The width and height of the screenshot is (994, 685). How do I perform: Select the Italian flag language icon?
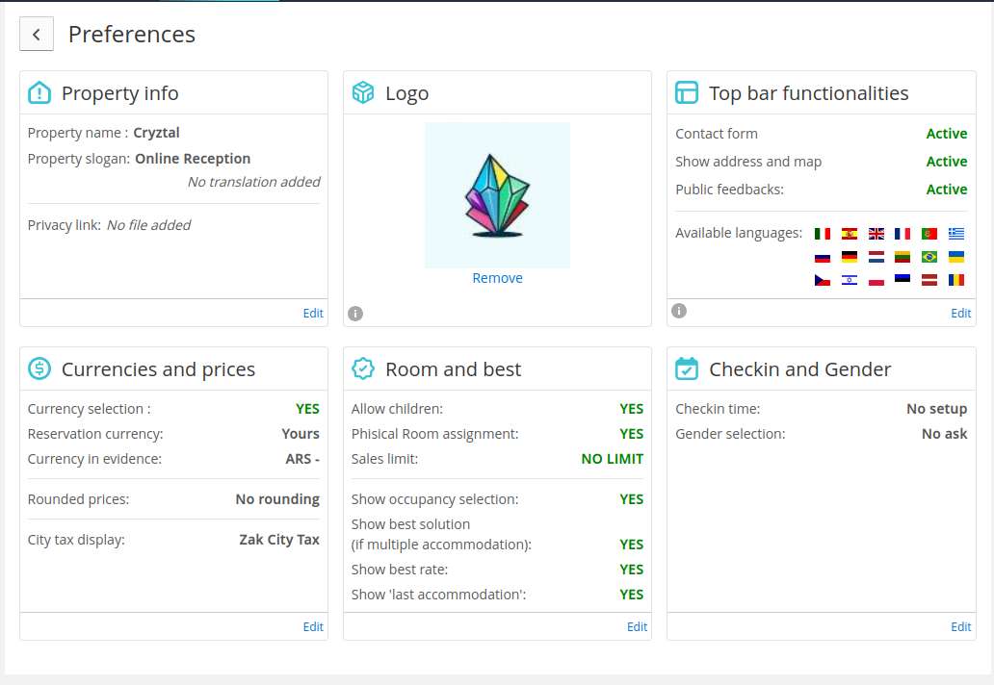(823, 234)
